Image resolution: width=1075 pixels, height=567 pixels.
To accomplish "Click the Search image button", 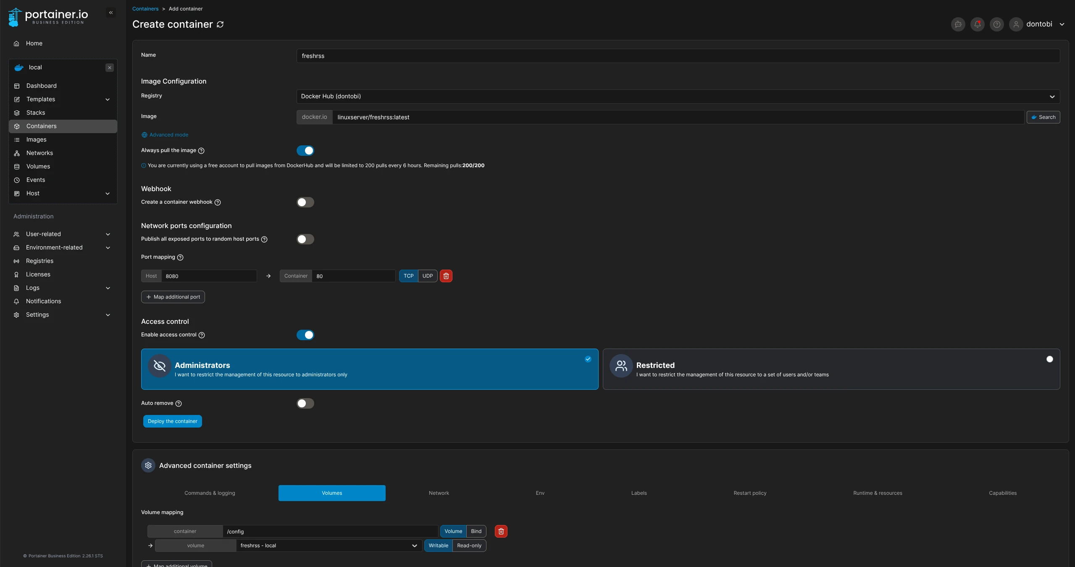I will [1043, 117].
